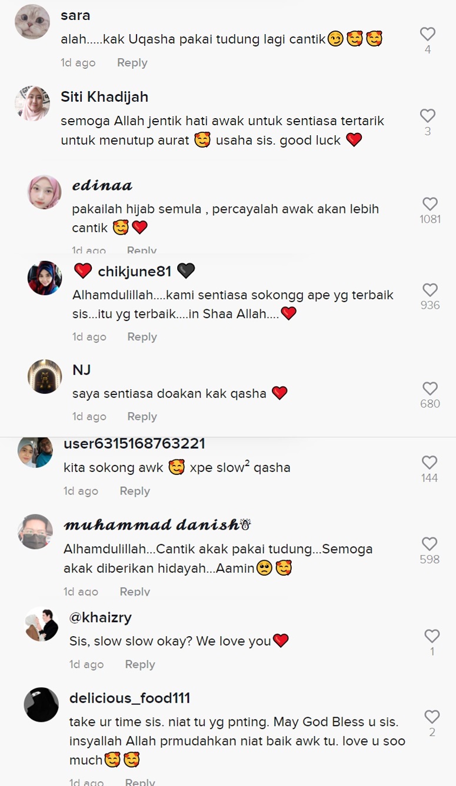456x786 pixels.
Task: Heart NJ's comment with 680 likes
Action: pos(430,388)
